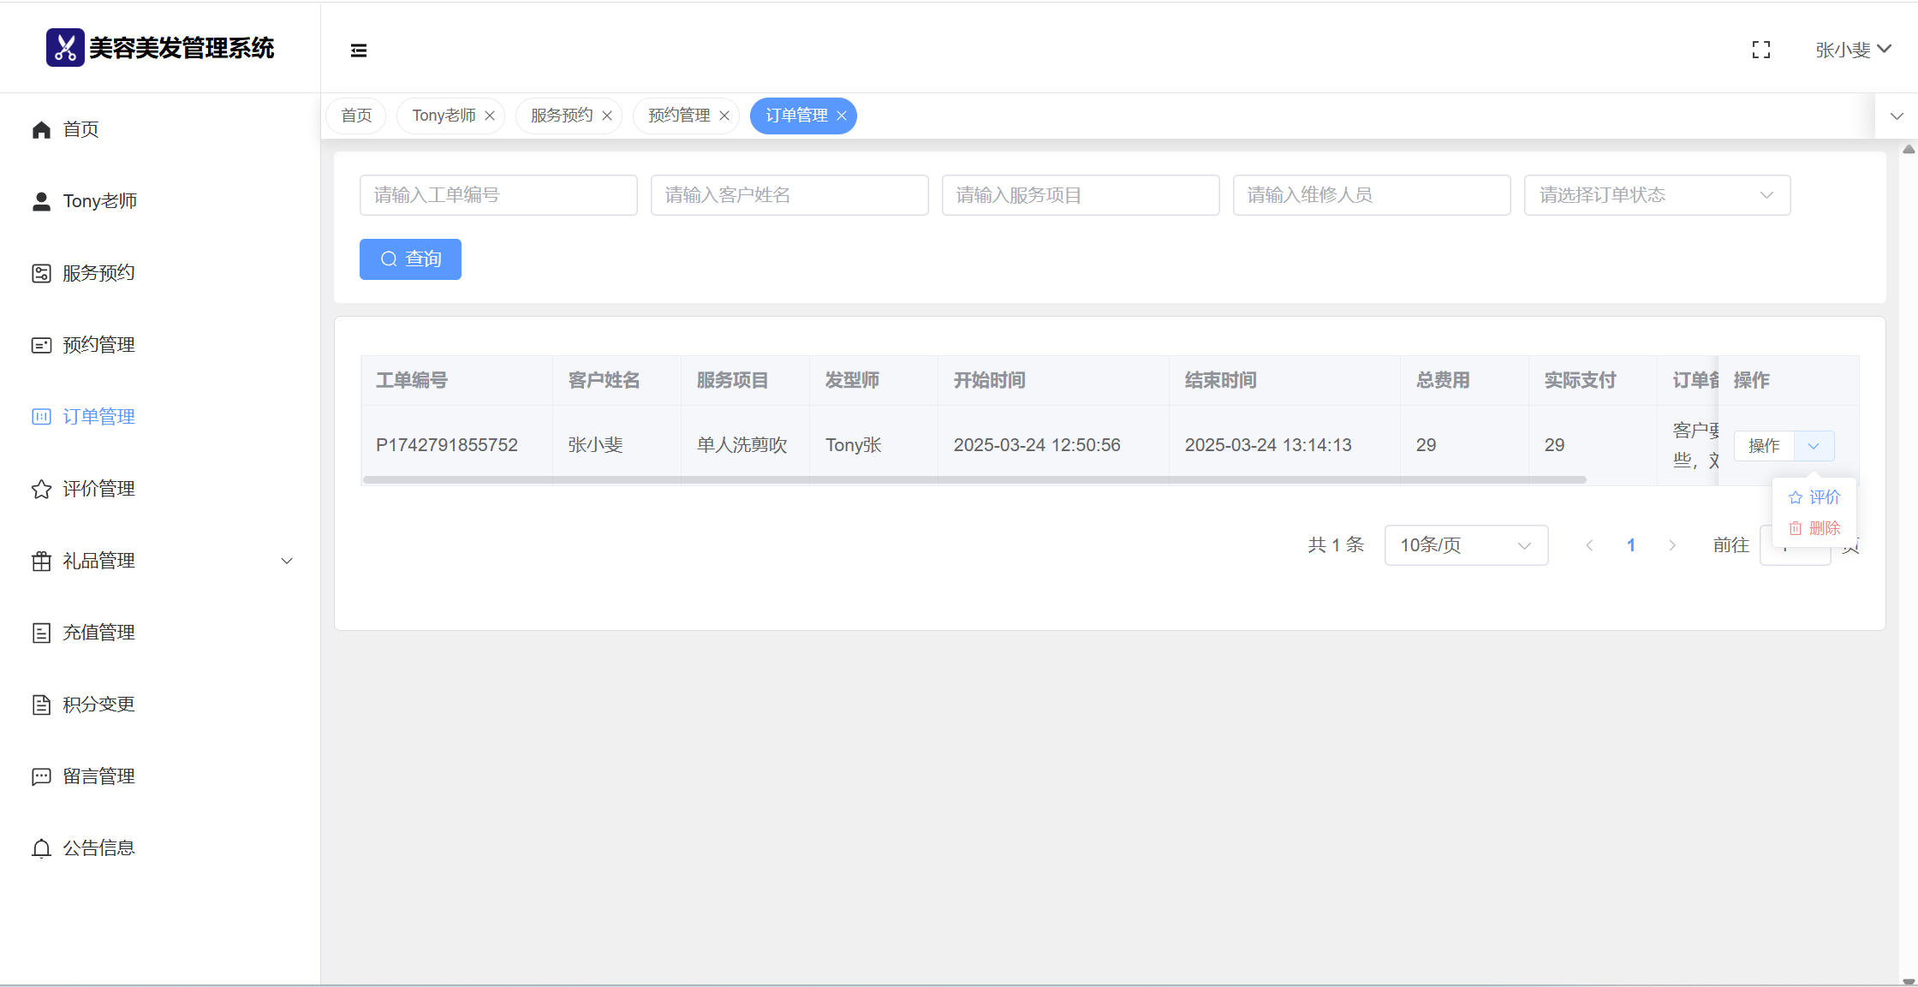Focus the 请输入工单编号 input field
The image size is (1918, 987).
pos(498,195)
